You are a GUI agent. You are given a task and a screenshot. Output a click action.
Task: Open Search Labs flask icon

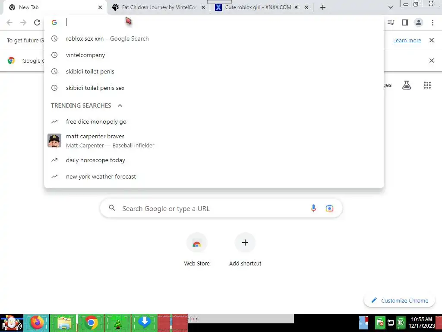tap(406, 85)
